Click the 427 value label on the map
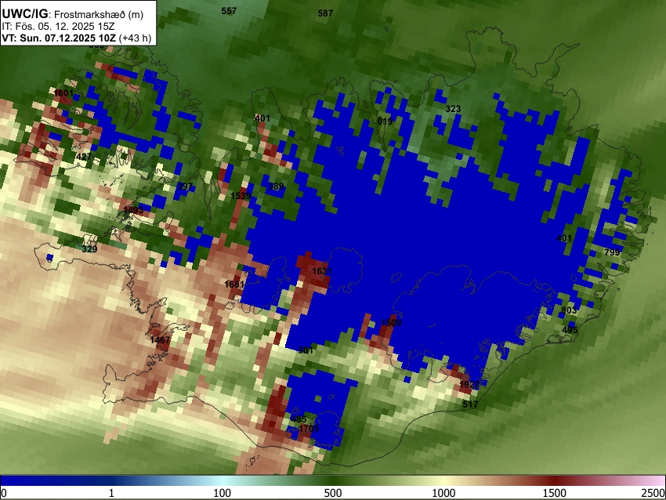The width and height of the screenshot is (666, 500). coord(84,157)
